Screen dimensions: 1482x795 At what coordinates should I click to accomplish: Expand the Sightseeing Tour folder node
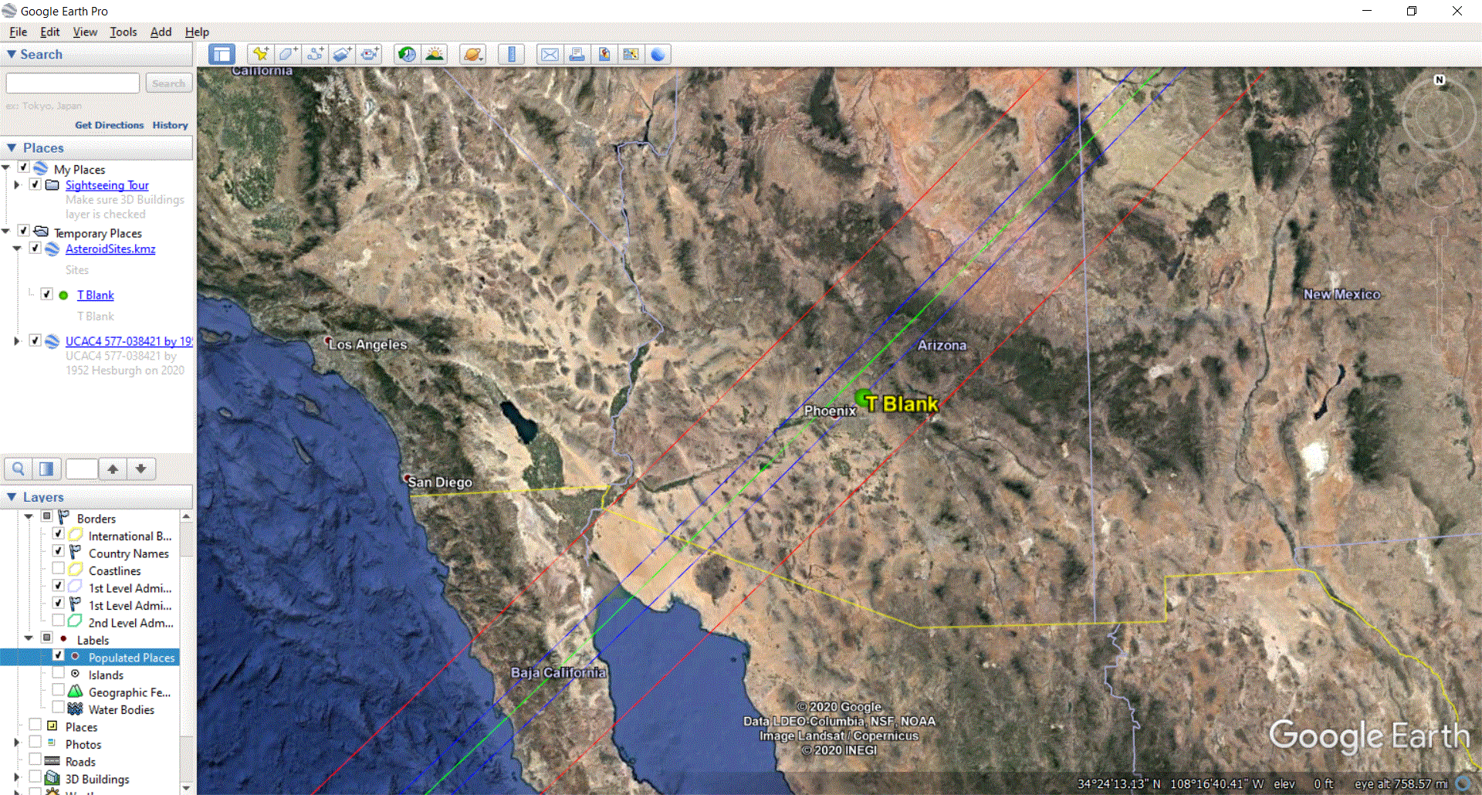(17, 185)
